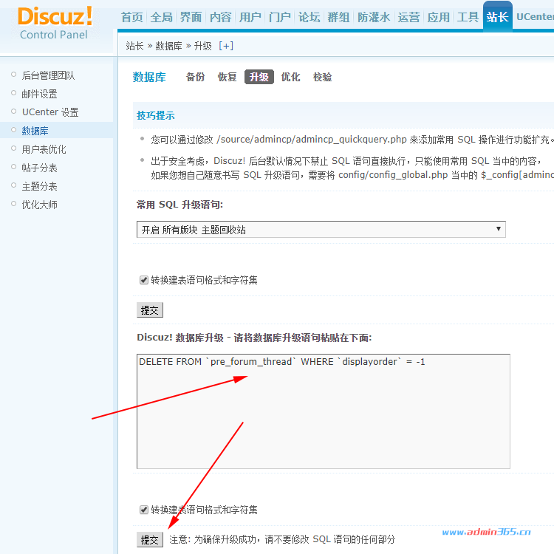Select 数据库 in sidebar
The width and height of the screenshot is (554, 554).
[x=35, y=131]
